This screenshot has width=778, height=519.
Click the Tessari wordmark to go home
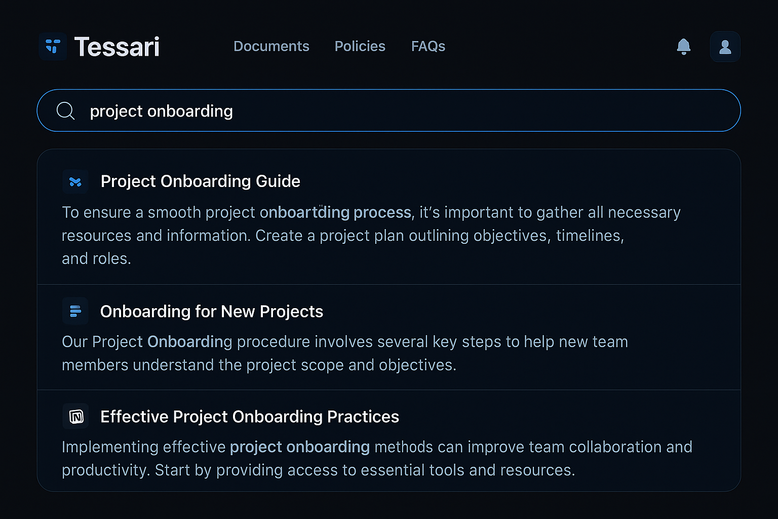point(116,47)
